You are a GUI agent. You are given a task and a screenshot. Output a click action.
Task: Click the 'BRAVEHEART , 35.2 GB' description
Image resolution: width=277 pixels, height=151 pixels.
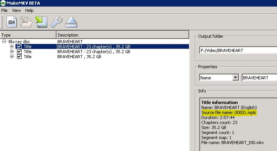pyautogui.click(x=79, y=57)
